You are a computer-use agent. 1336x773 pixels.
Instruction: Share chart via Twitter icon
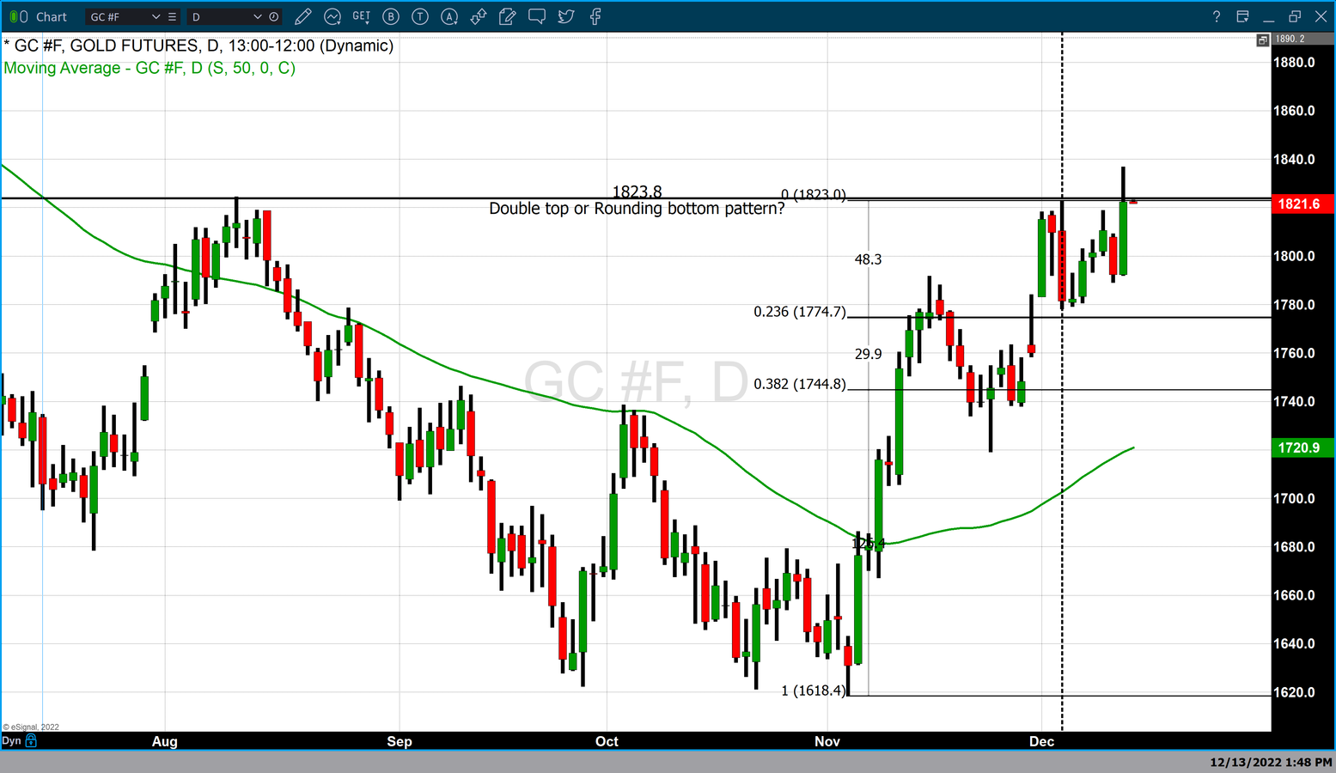566,16
